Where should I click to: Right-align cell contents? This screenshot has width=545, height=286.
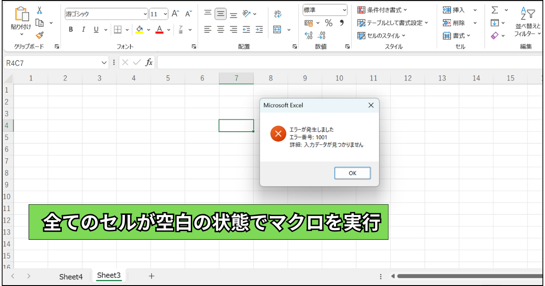click(x=233, y=30)
